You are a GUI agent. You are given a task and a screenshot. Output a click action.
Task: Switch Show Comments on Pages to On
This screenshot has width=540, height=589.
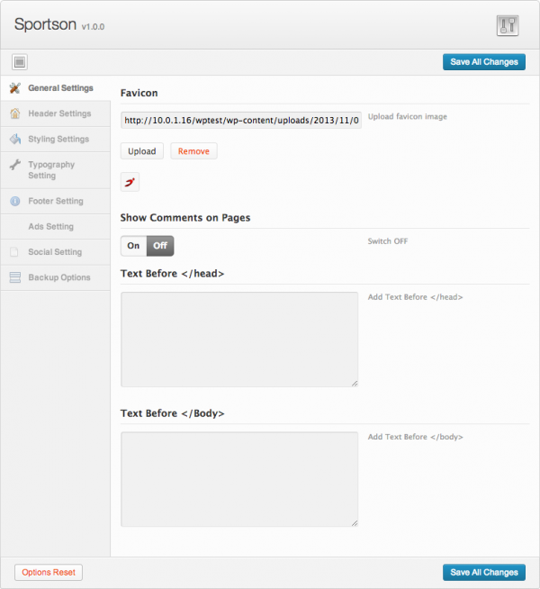tap(133, 246)
